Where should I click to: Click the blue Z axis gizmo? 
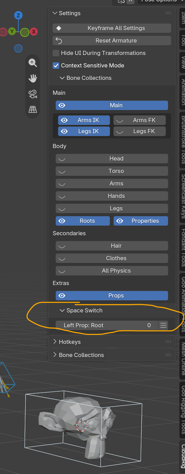18,15
